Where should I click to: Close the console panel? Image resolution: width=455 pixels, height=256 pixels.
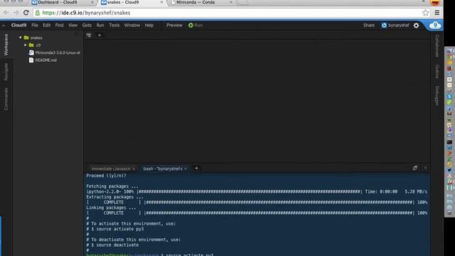pos(425,168)
